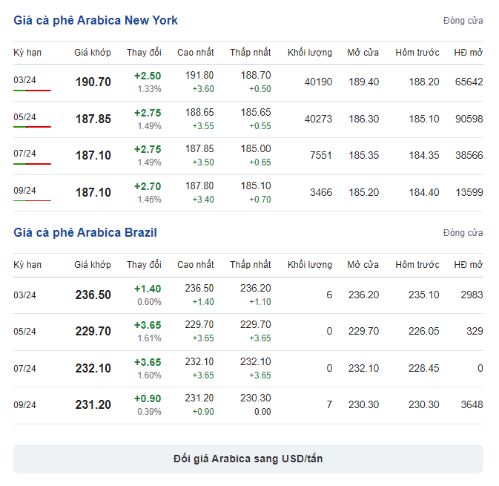Click price range bar under New York 03/24
Image resolution: width=499 pixels, height=486 pixels.
tap(32, 91)
